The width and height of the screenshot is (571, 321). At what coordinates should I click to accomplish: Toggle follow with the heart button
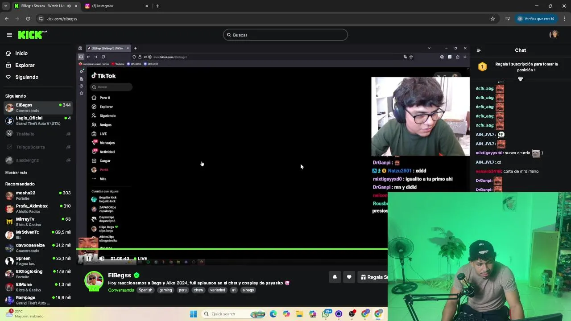pos(349,277)
